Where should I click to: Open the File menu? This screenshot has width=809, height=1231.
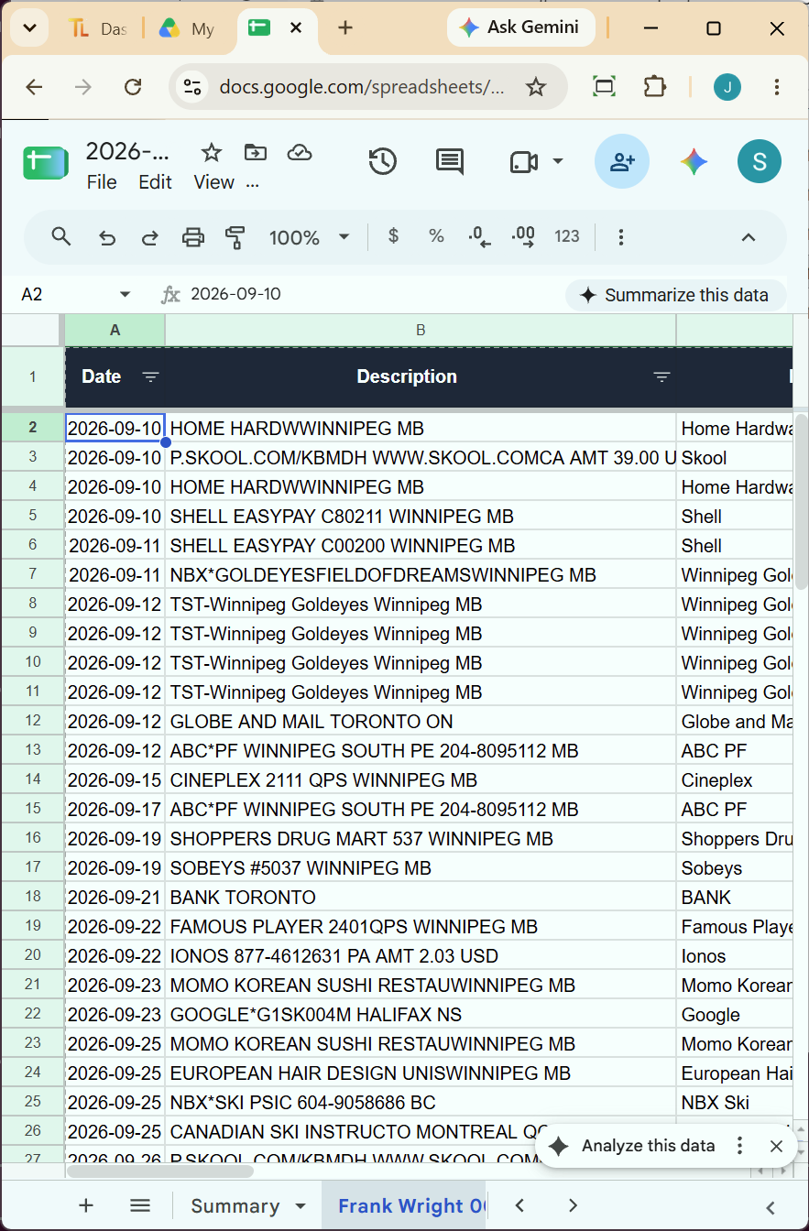point(102,182)
